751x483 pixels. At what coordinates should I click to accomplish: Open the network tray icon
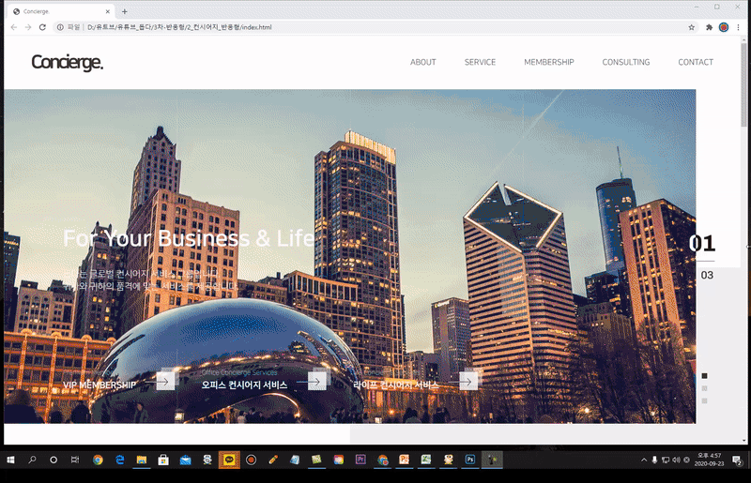point(666,460)
